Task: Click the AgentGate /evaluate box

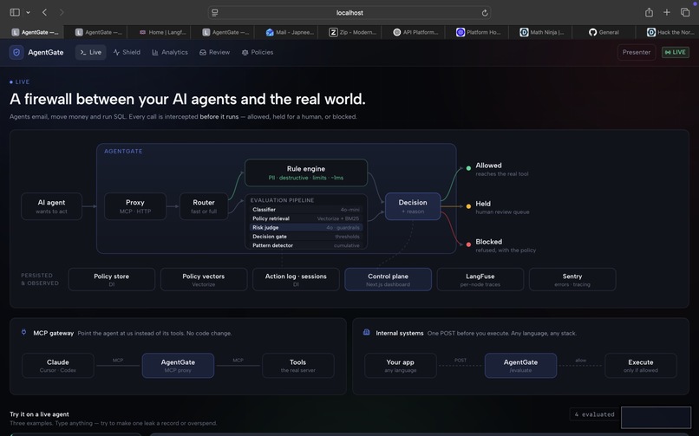Action: click(x=520, y=366)
